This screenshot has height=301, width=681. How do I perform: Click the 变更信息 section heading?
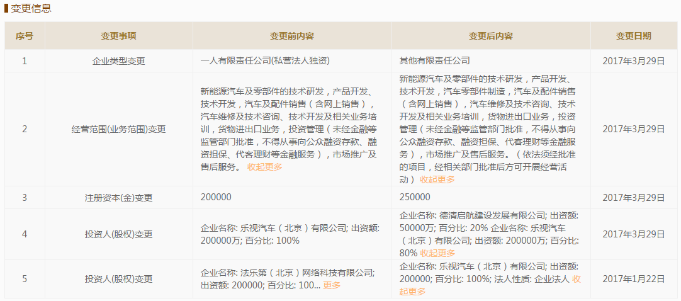(x=31, y=8)
